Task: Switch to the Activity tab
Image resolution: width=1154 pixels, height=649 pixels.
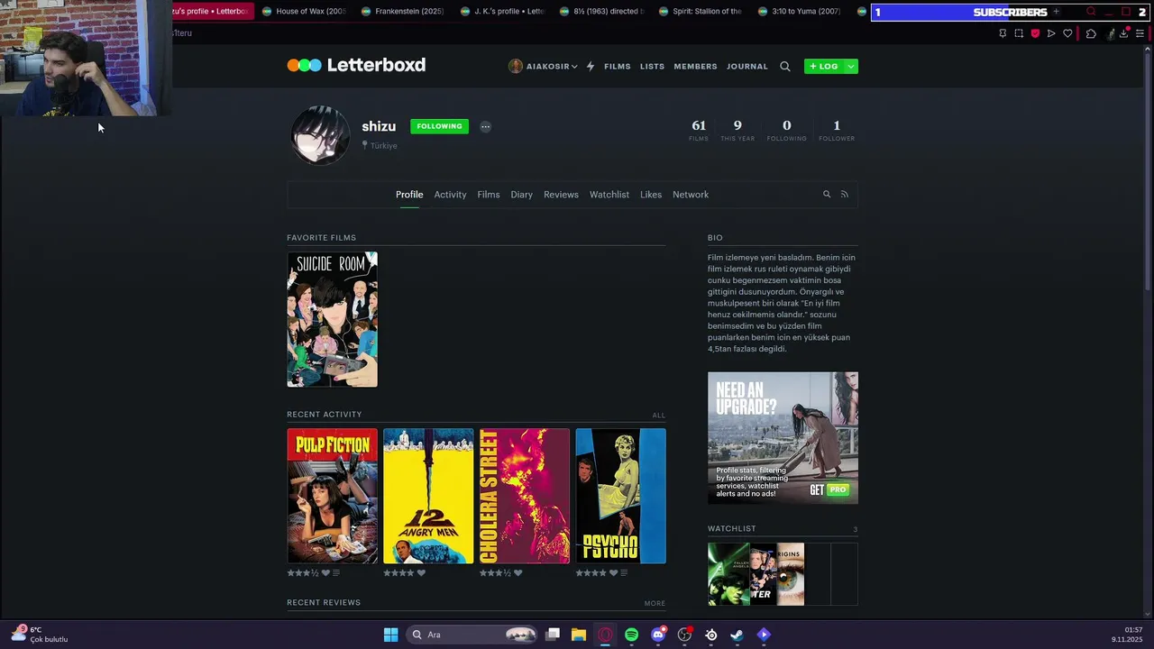Action: [450, 195]
